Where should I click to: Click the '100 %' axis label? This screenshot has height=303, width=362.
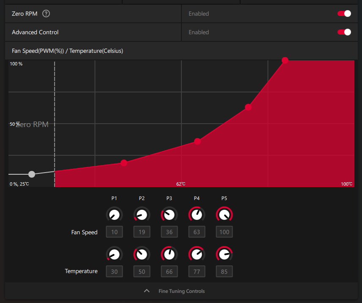16,64
